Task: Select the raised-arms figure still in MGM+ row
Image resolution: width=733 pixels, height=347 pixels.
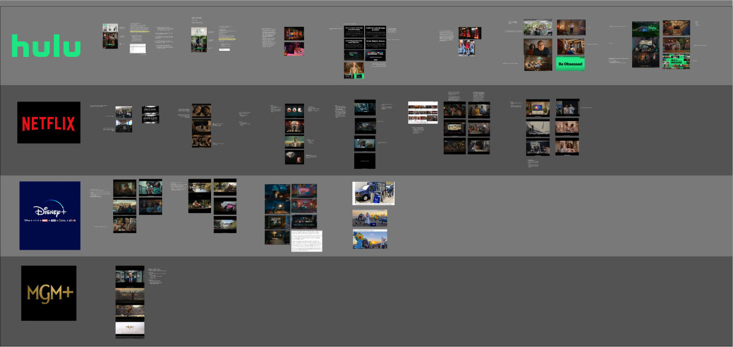Action: pos(130,296)
